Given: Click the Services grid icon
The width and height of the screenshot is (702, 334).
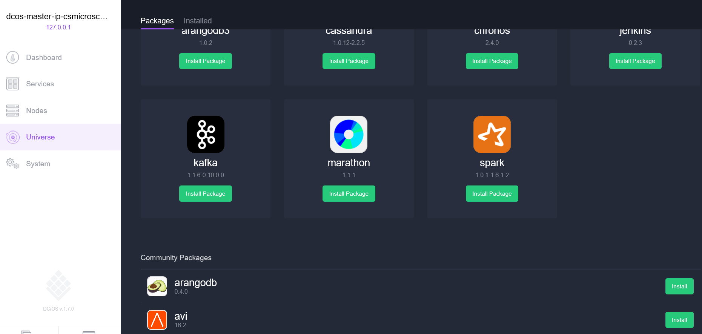Looking at the screenshot, I should [x=13, y=84].
